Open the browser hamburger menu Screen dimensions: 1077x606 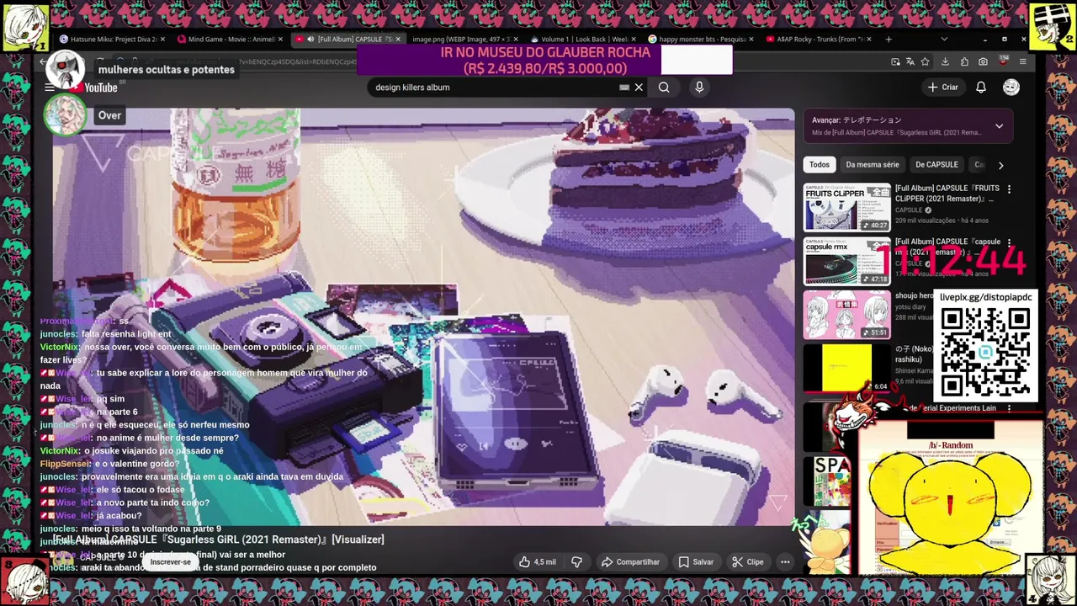coord(1022,61)
